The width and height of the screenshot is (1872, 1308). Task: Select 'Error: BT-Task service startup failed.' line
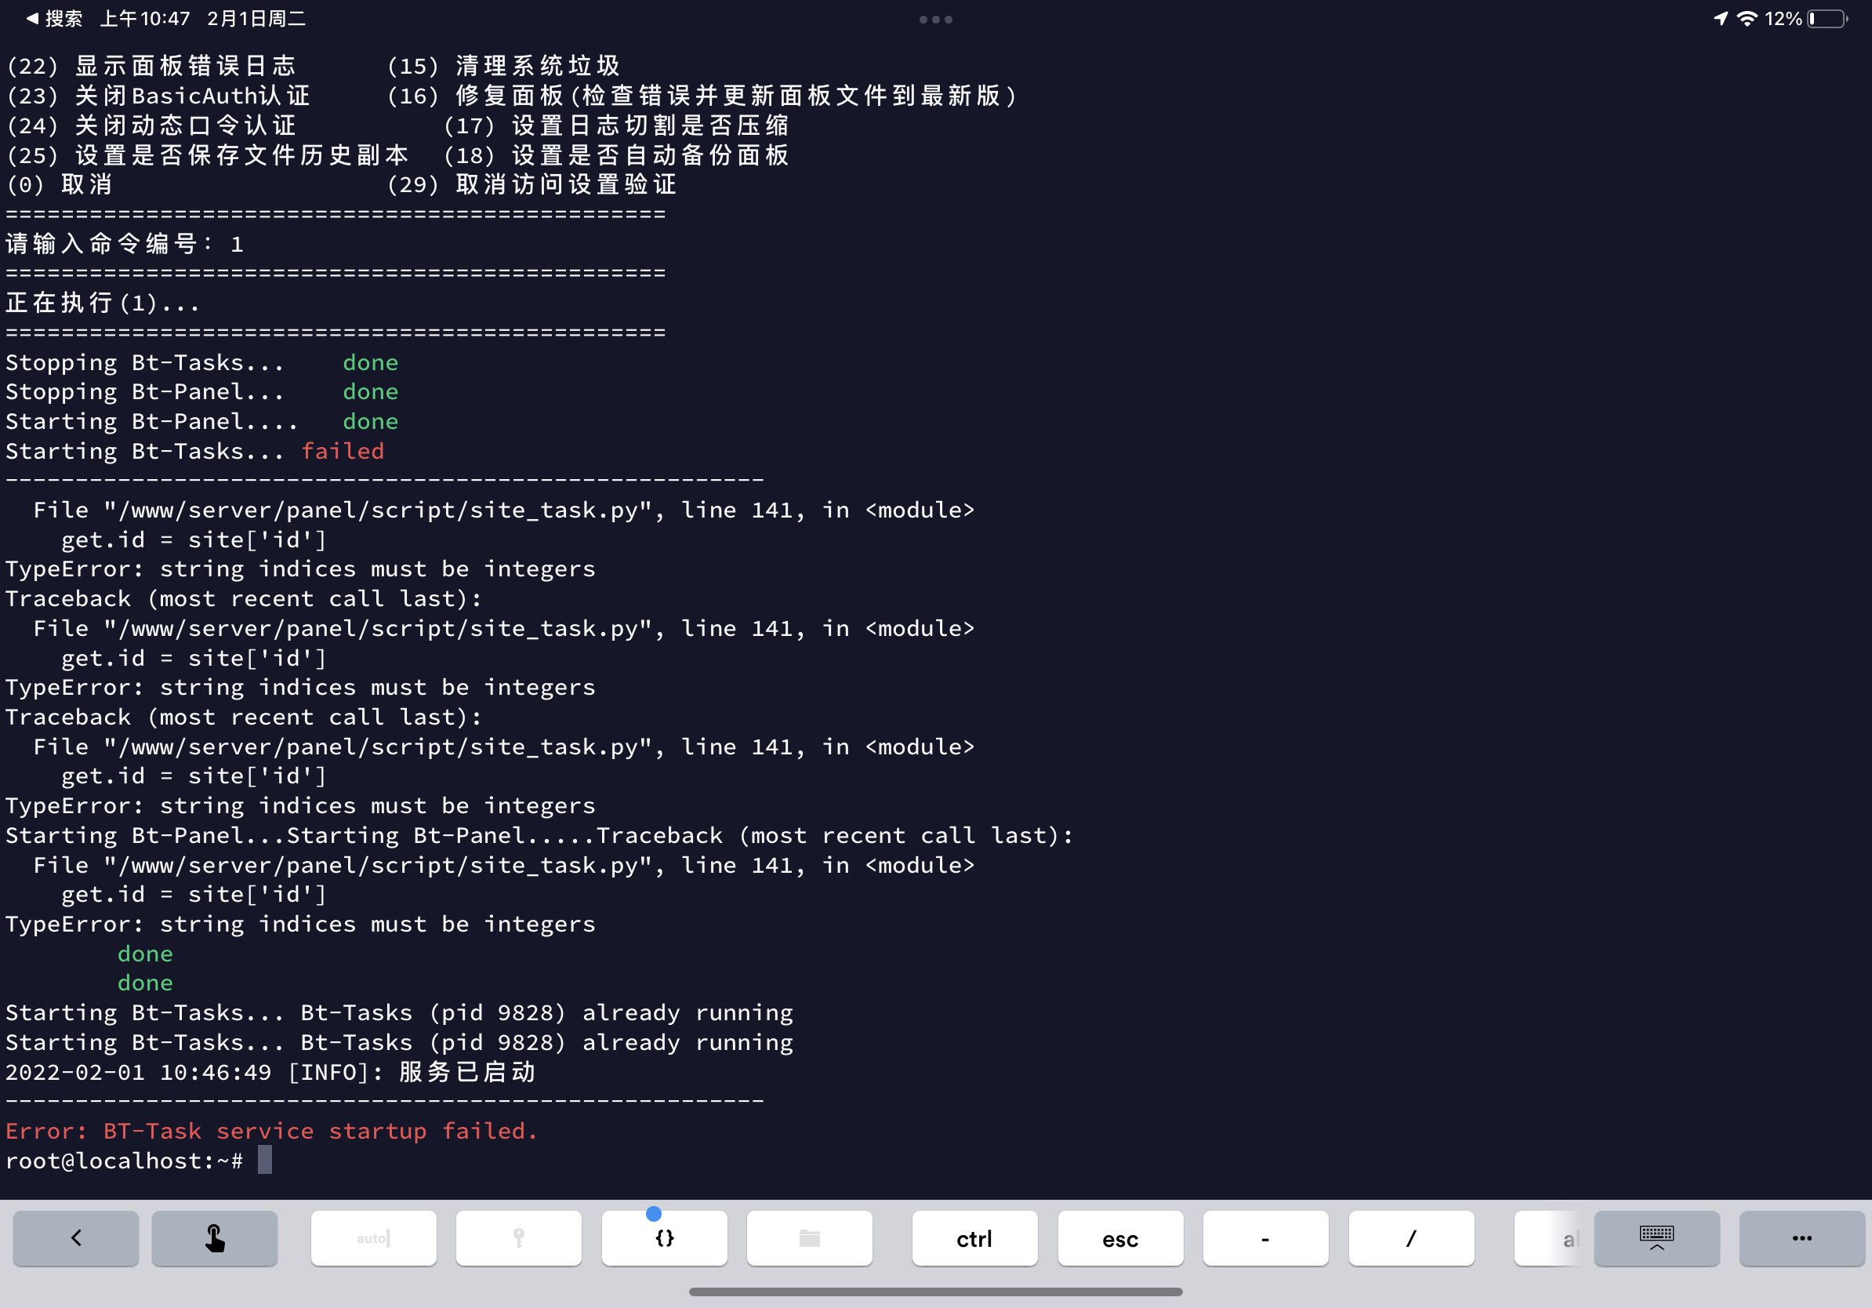pos(271,1131)
